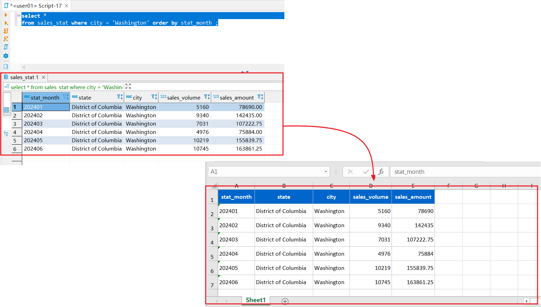Select Excel row 5 header
541x307 pixels.
click(x=212, y=254)
